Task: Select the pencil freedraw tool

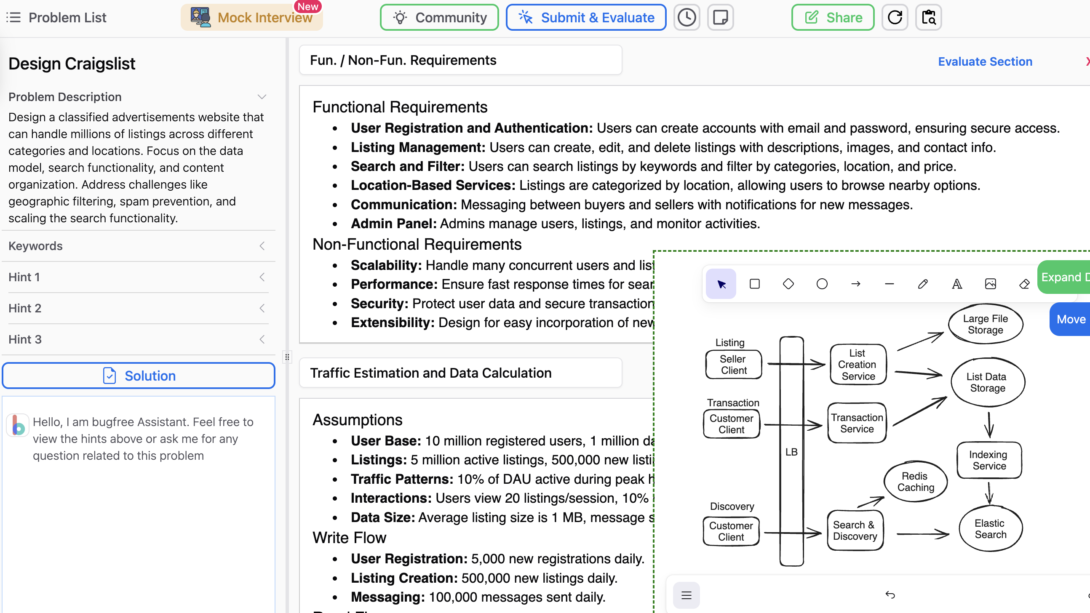Action: [x=923, y=284]
